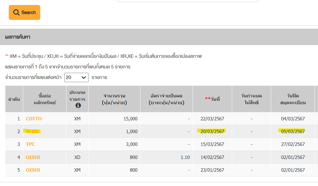Click the orange Search button
Viewport: 318px width, 186px height.
(24, 12)
